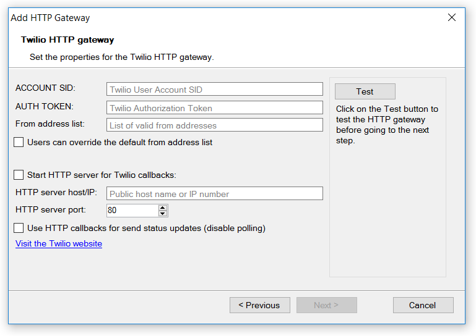476x336 pixels.
Task: Click the 'HTTP server host/IP:' label
Action: pos(56,192)
